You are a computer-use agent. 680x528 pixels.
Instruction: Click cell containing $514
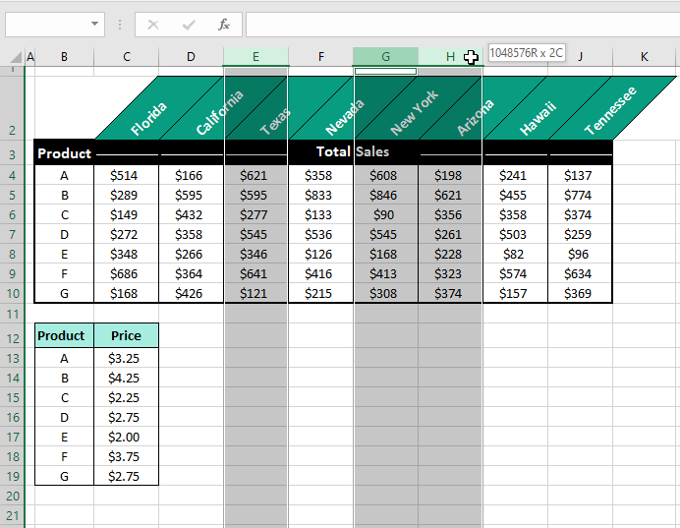(126, 176)
